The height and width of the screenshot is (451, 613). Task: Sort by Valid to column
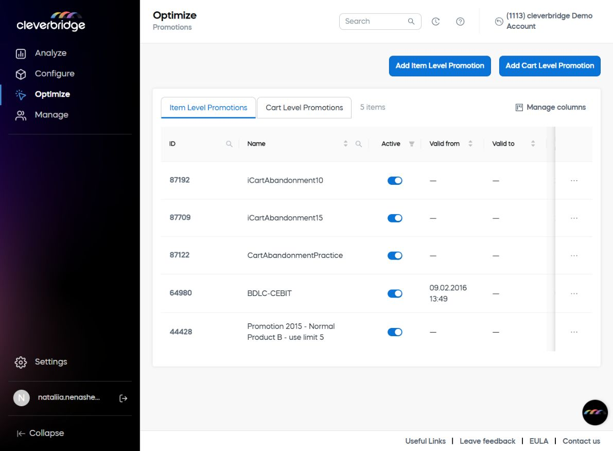533,144
